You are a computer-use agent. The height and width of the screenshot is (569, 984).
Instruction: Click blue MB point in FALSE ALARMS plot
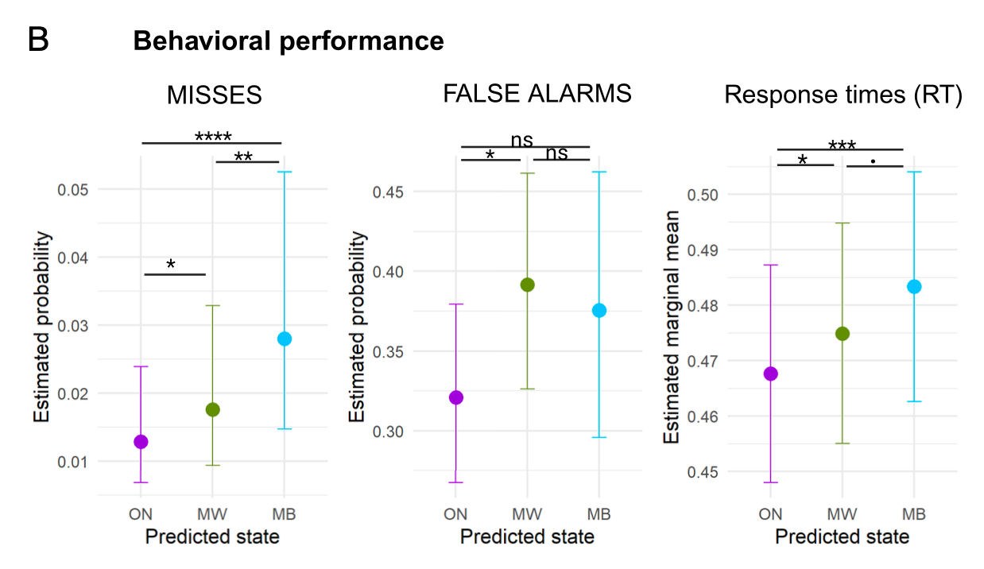click(x=599, y=310)
